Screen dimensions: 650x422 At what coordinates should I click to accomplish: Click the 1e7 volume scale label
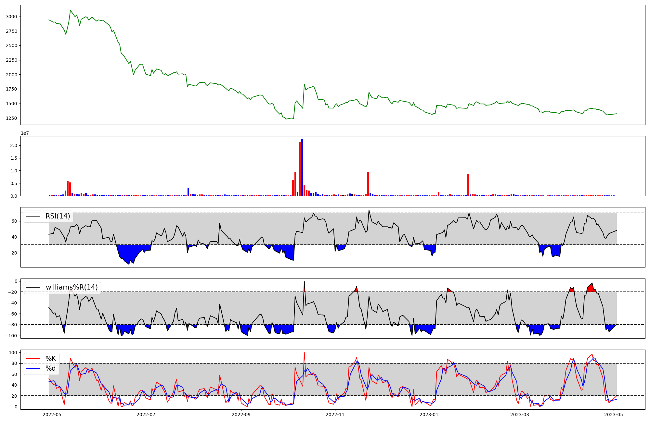click(25, 133)
